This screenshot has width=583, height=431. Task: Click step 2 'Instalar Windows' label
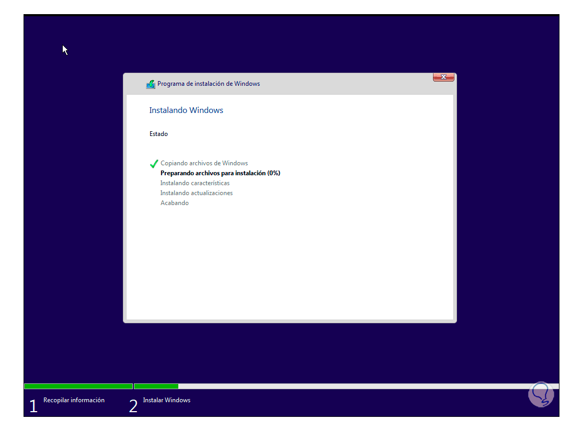coord(167,400)
